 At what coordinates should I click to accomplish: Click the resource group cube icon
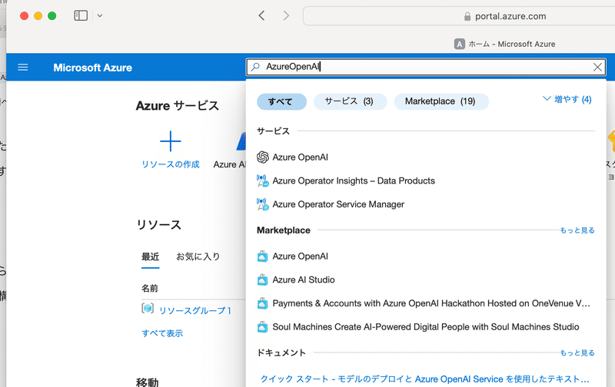pyautogui.click(x=148, y=309)
